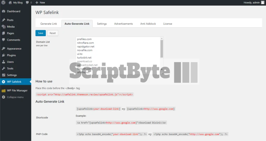Open the Anti Adblock tab
266x141 pixels.
tap(148, 24)
